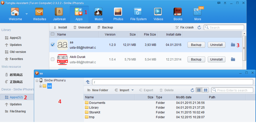
Task: Click the Backup toolbar button
Action: pyautogui.click(x=105, y=27)
